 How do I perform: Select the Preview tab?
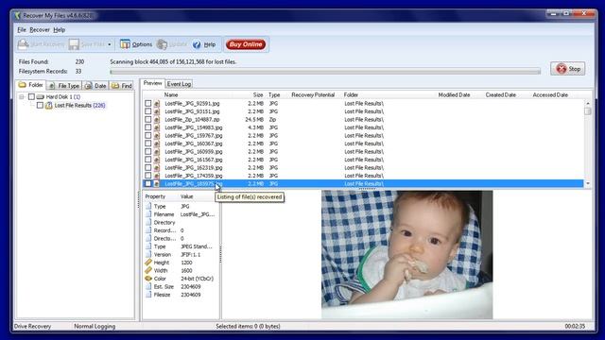tap(152, 83)
